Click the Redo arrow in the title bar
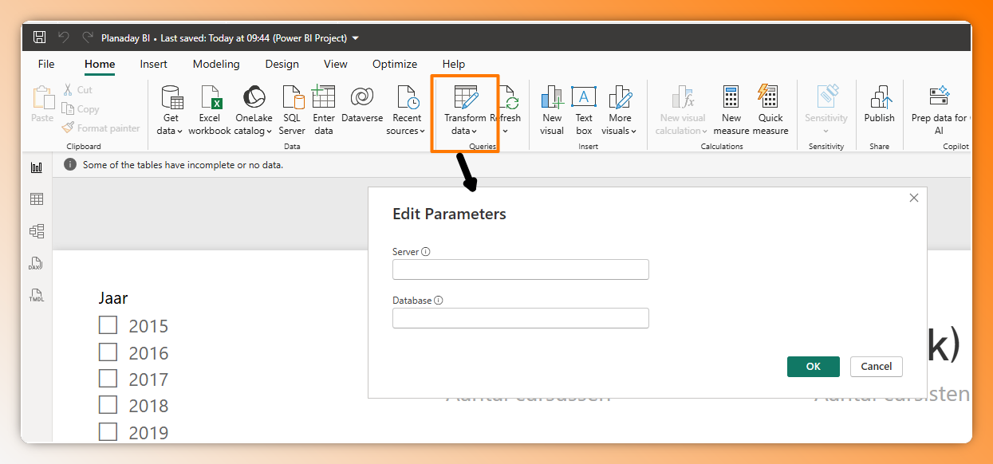 point(88,37)
